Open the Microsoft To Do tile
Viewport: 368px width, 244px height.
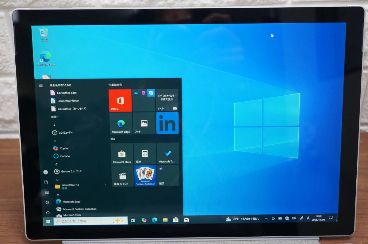coord(168,153)
